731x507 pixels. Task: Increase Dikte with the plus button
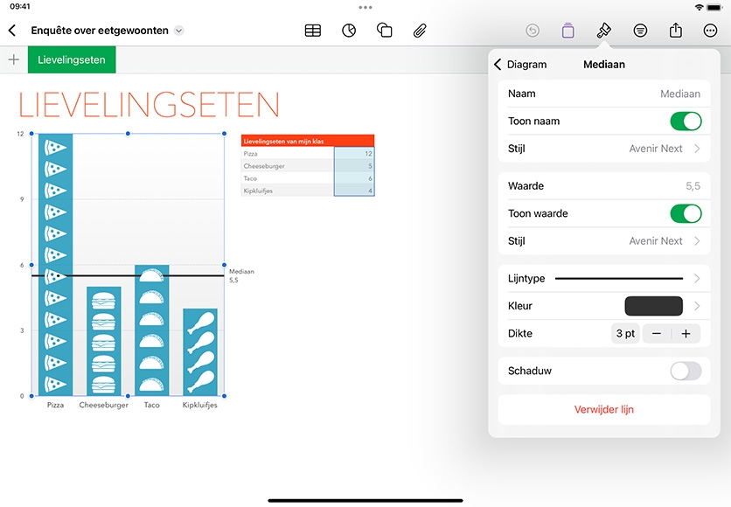[x=686, y=334]
